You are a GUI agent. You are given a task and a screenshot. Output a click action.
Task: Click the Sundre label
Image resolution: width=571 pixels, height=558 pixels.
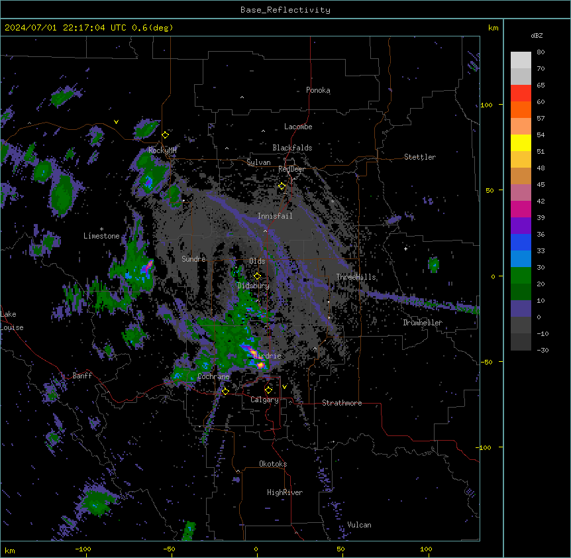coord(193,259)
